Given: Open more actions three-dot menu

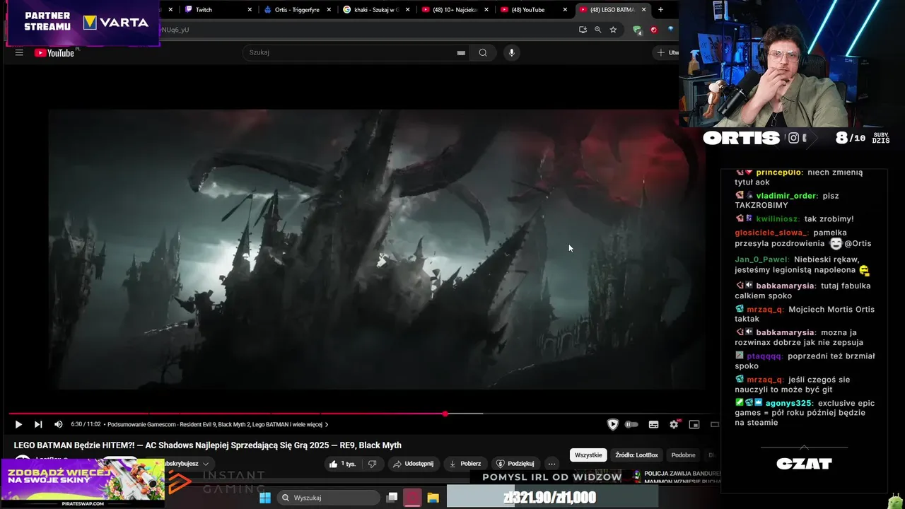Looking at the screenshot, I should pyautogui.click(x=552, y=464).
